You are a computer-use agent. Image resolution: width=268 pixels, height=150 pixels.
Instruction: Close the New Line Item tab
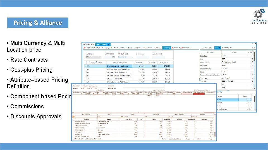pos(109,44)
